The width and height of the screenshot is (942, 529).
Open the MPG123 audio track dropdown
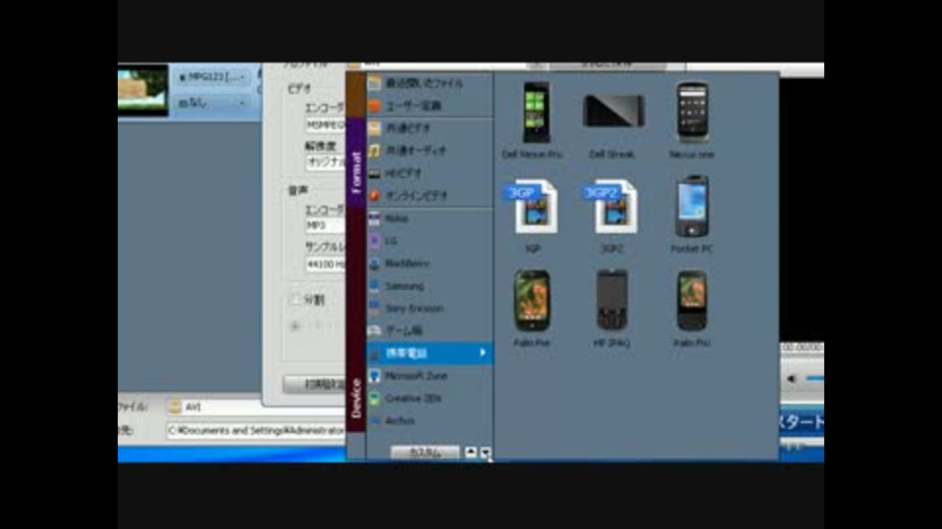212,76
